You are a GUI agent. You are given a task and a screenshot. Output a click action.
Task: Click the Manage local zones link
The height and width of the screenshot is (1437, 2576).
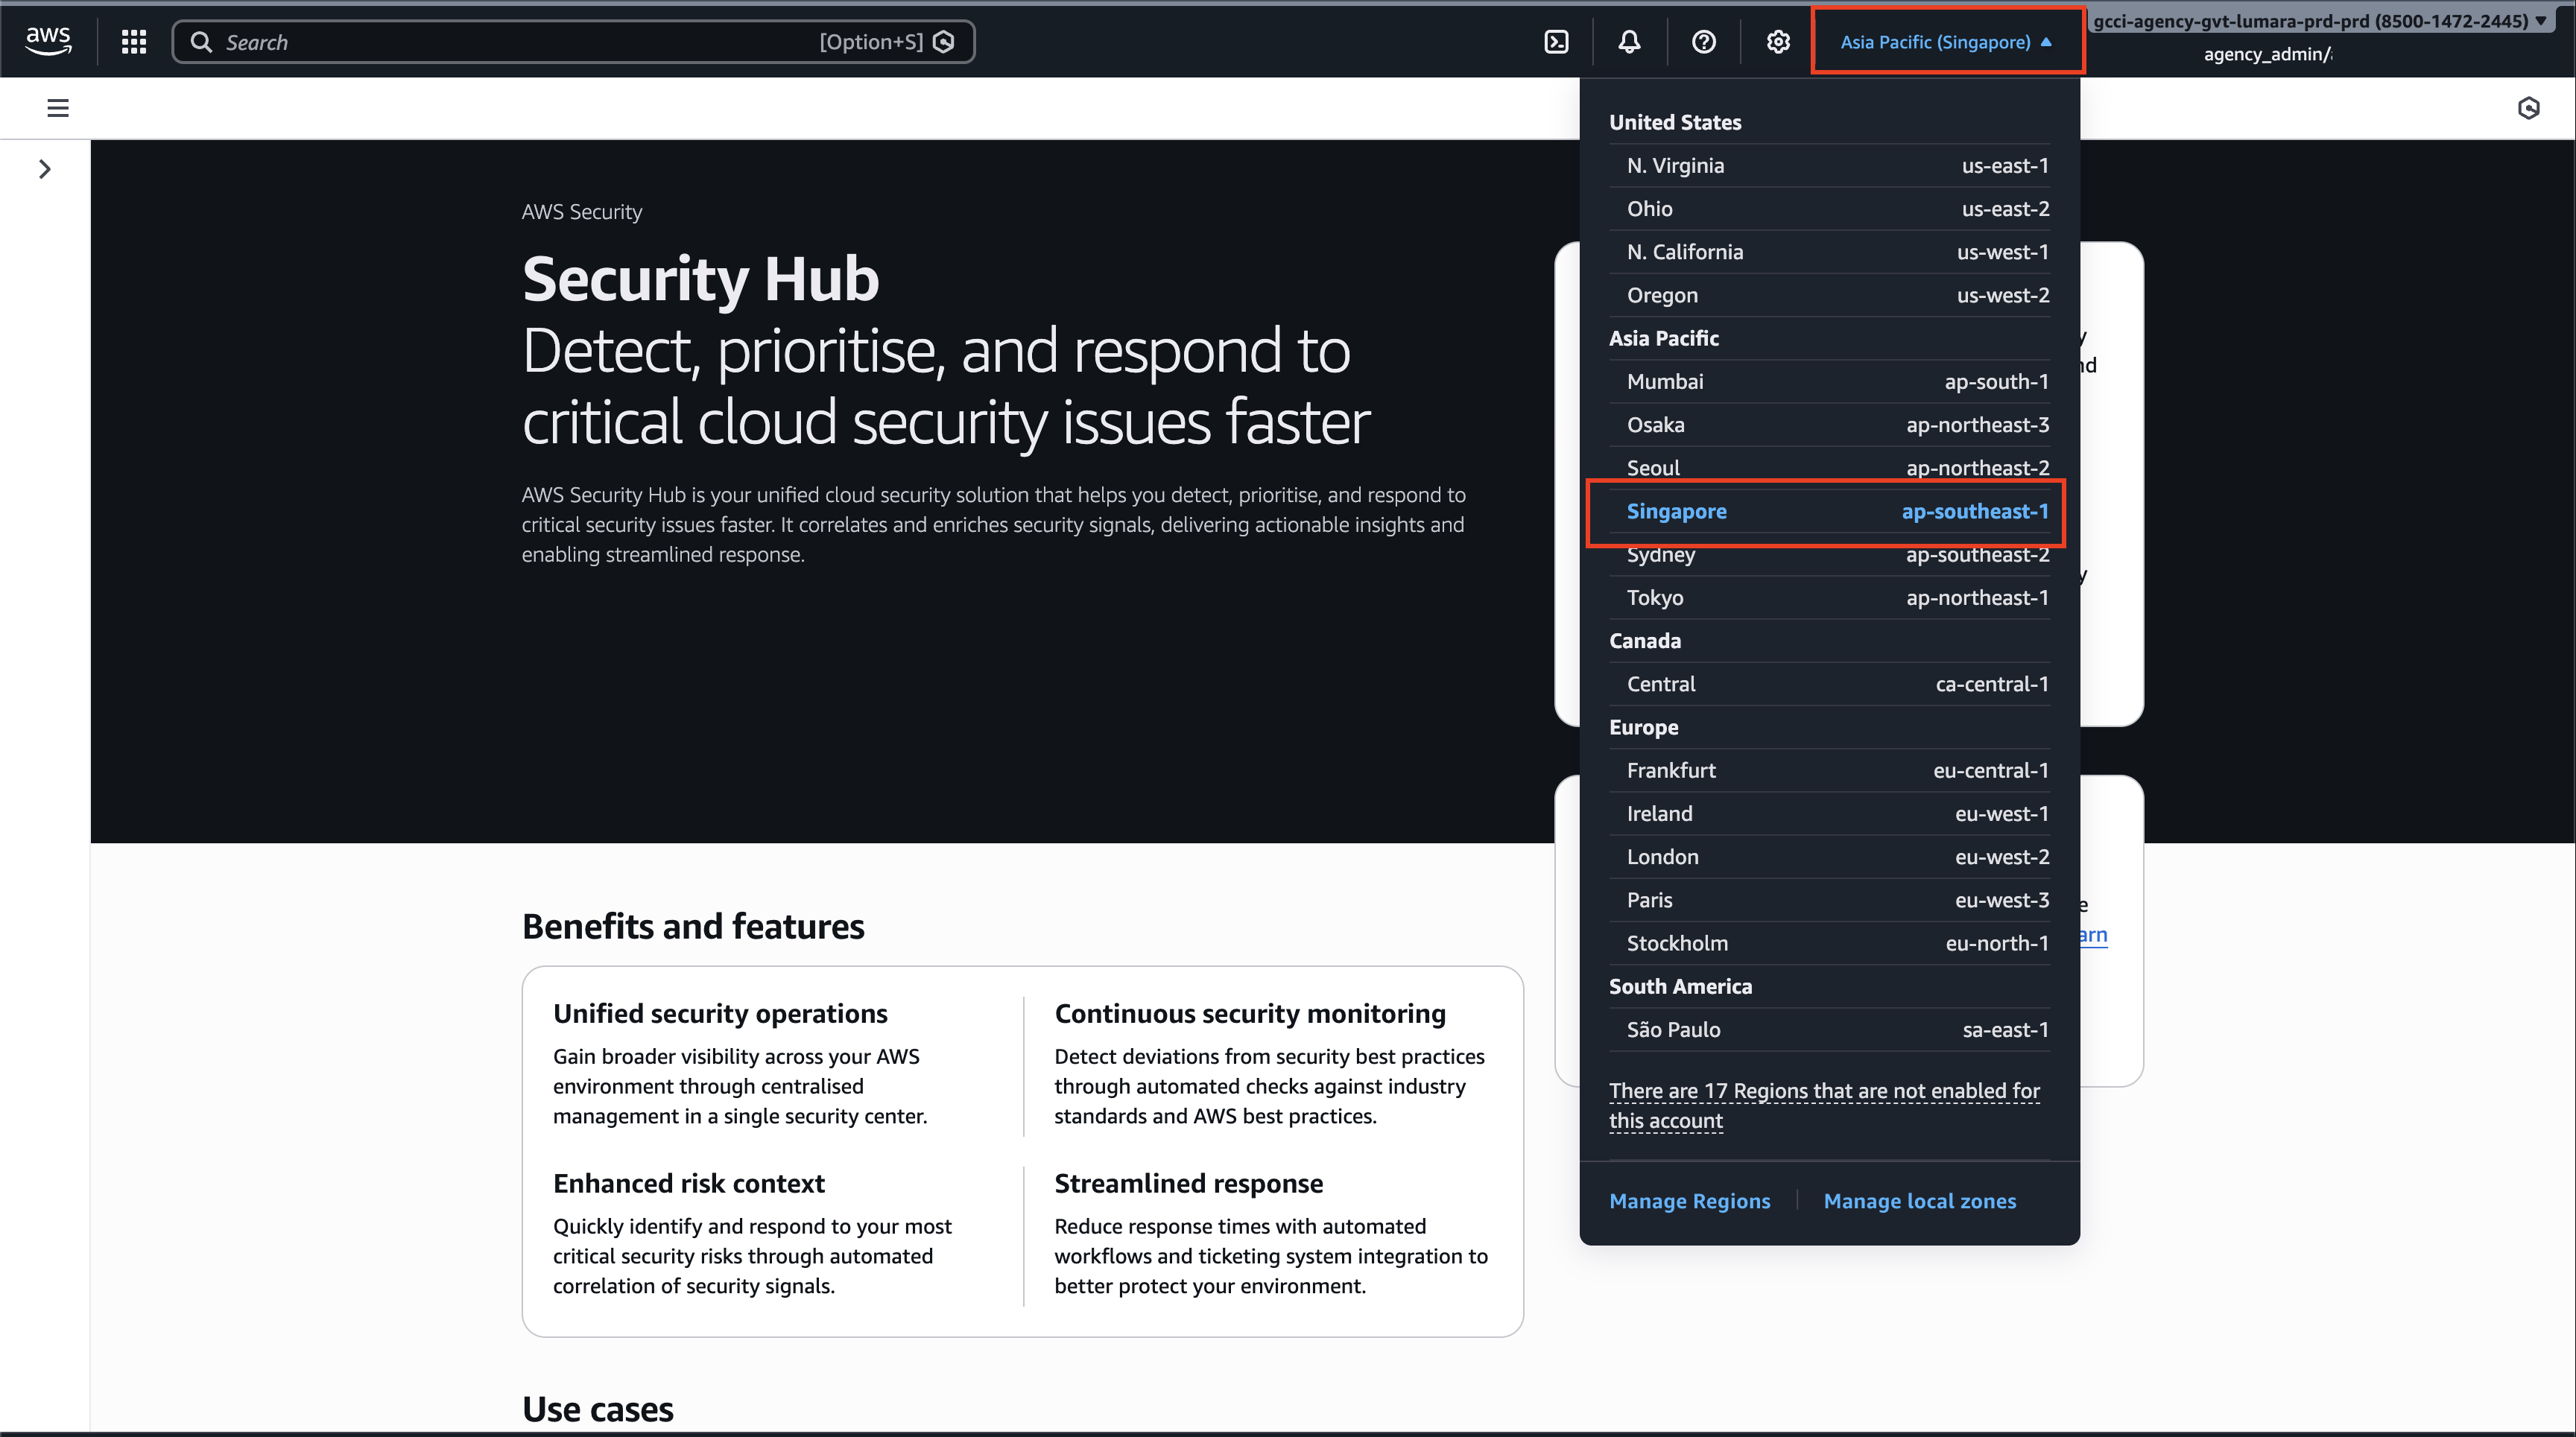click(x=1919, y=1201)
